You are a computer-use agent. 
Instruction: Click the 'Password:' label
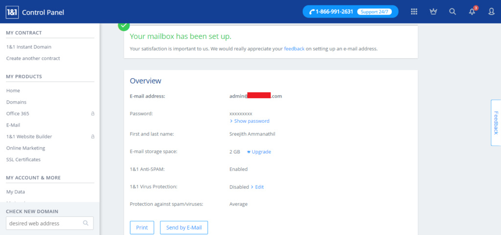click(x=141, y=113)
